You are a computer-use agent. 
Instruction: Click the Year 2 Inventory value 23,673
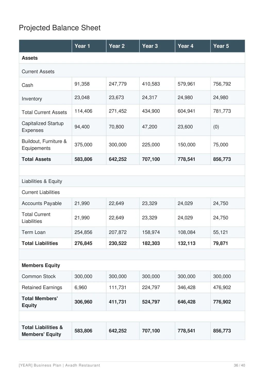click(x=116, y=98)
